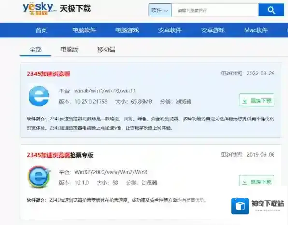Switch to the 移动端 tab

tap(106, 50)
